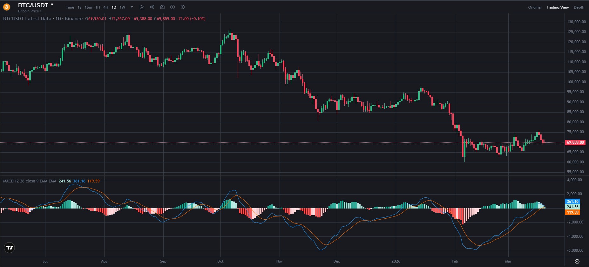589x267 pixels.
Task: Click the closing price C69,859.00 value
Action: (x=165, y=19)
